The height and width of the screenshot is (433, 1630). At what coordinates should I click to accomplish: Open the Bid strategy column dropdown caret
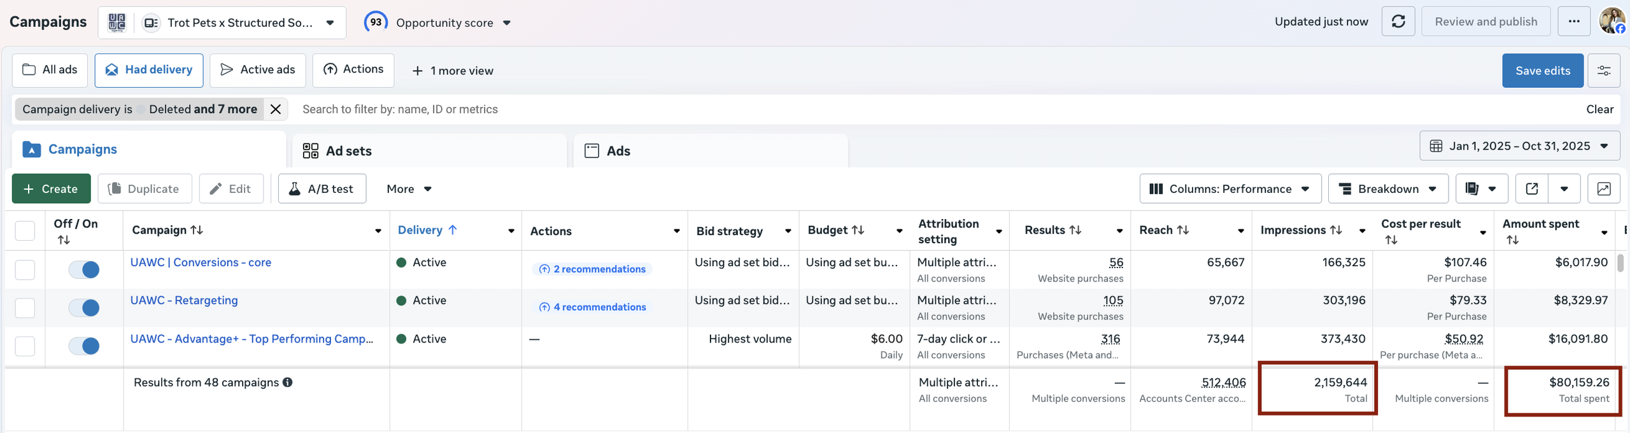788,231
